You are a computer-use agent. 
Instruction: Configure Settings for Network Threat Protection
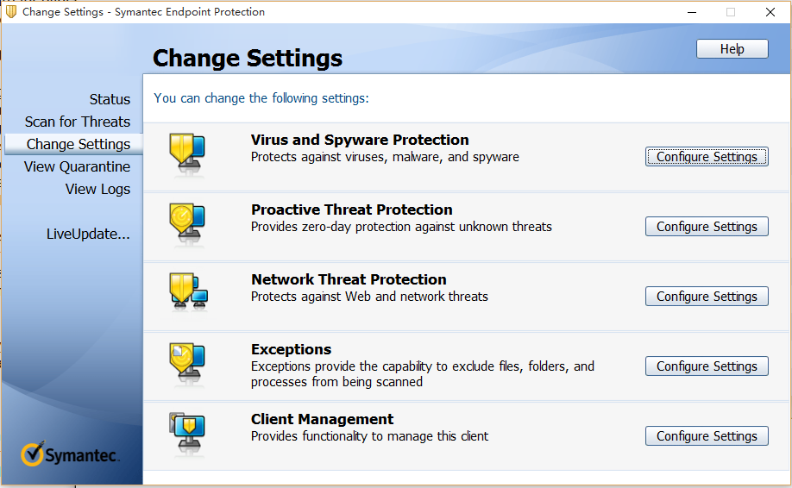[707, 297]
